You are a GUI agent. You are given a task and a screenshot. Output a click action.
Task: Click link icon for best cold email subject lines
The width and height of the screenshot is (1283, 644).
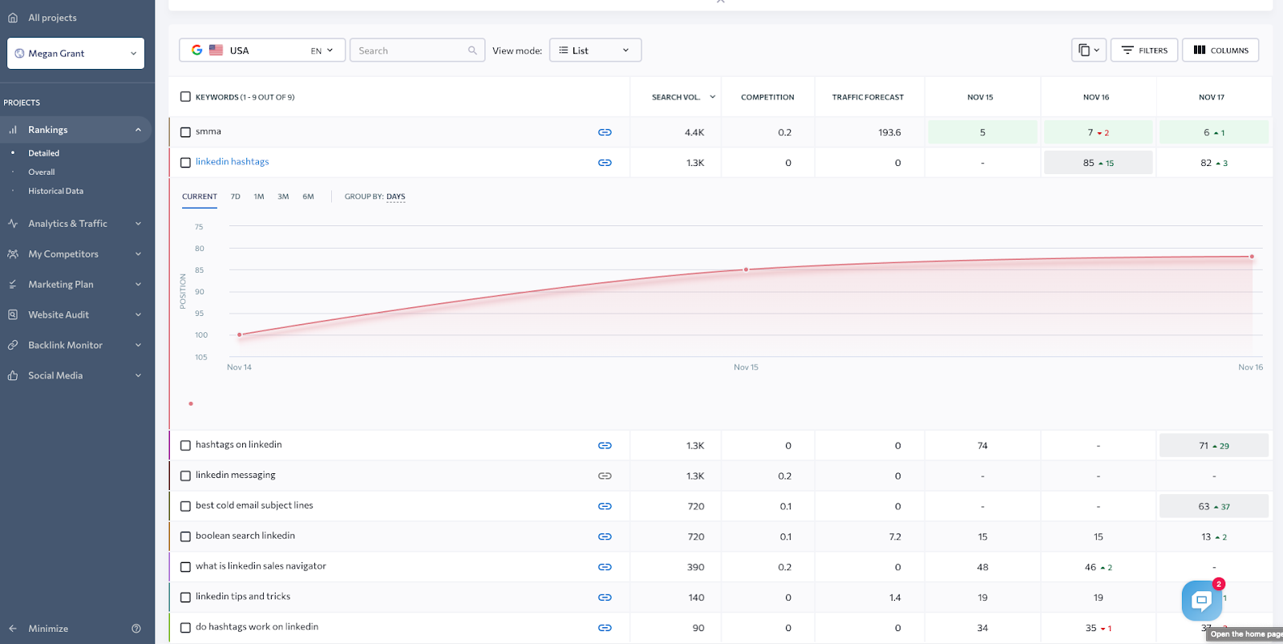click(x=605, y=507)
